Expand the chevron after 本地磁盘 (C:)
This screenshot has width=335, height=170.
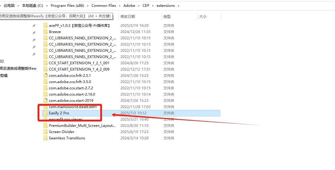(47, 6)
